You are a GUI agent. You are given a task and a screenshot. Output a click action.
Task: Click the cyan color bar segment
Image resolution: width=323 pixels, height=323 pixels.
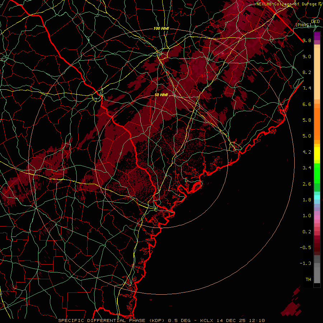[x=317, y=197]
